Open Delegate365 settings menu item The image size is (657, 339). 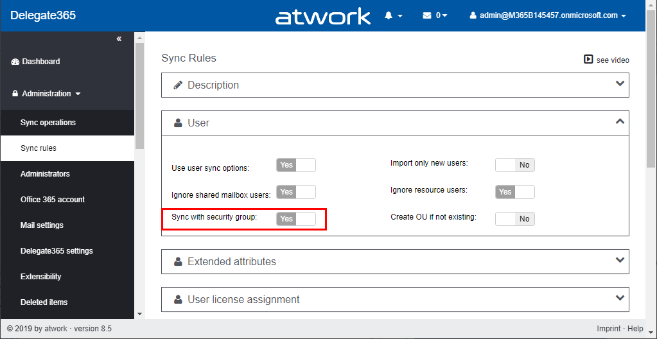pyautogui.click(x=67, y=251)
